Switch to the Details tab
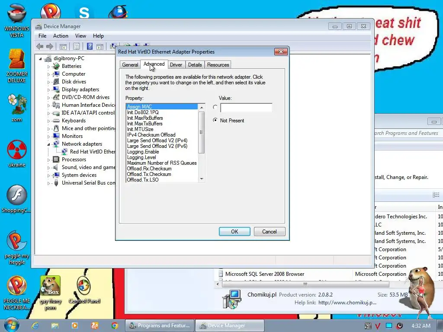Screen dimensions: 443x332 195,65
